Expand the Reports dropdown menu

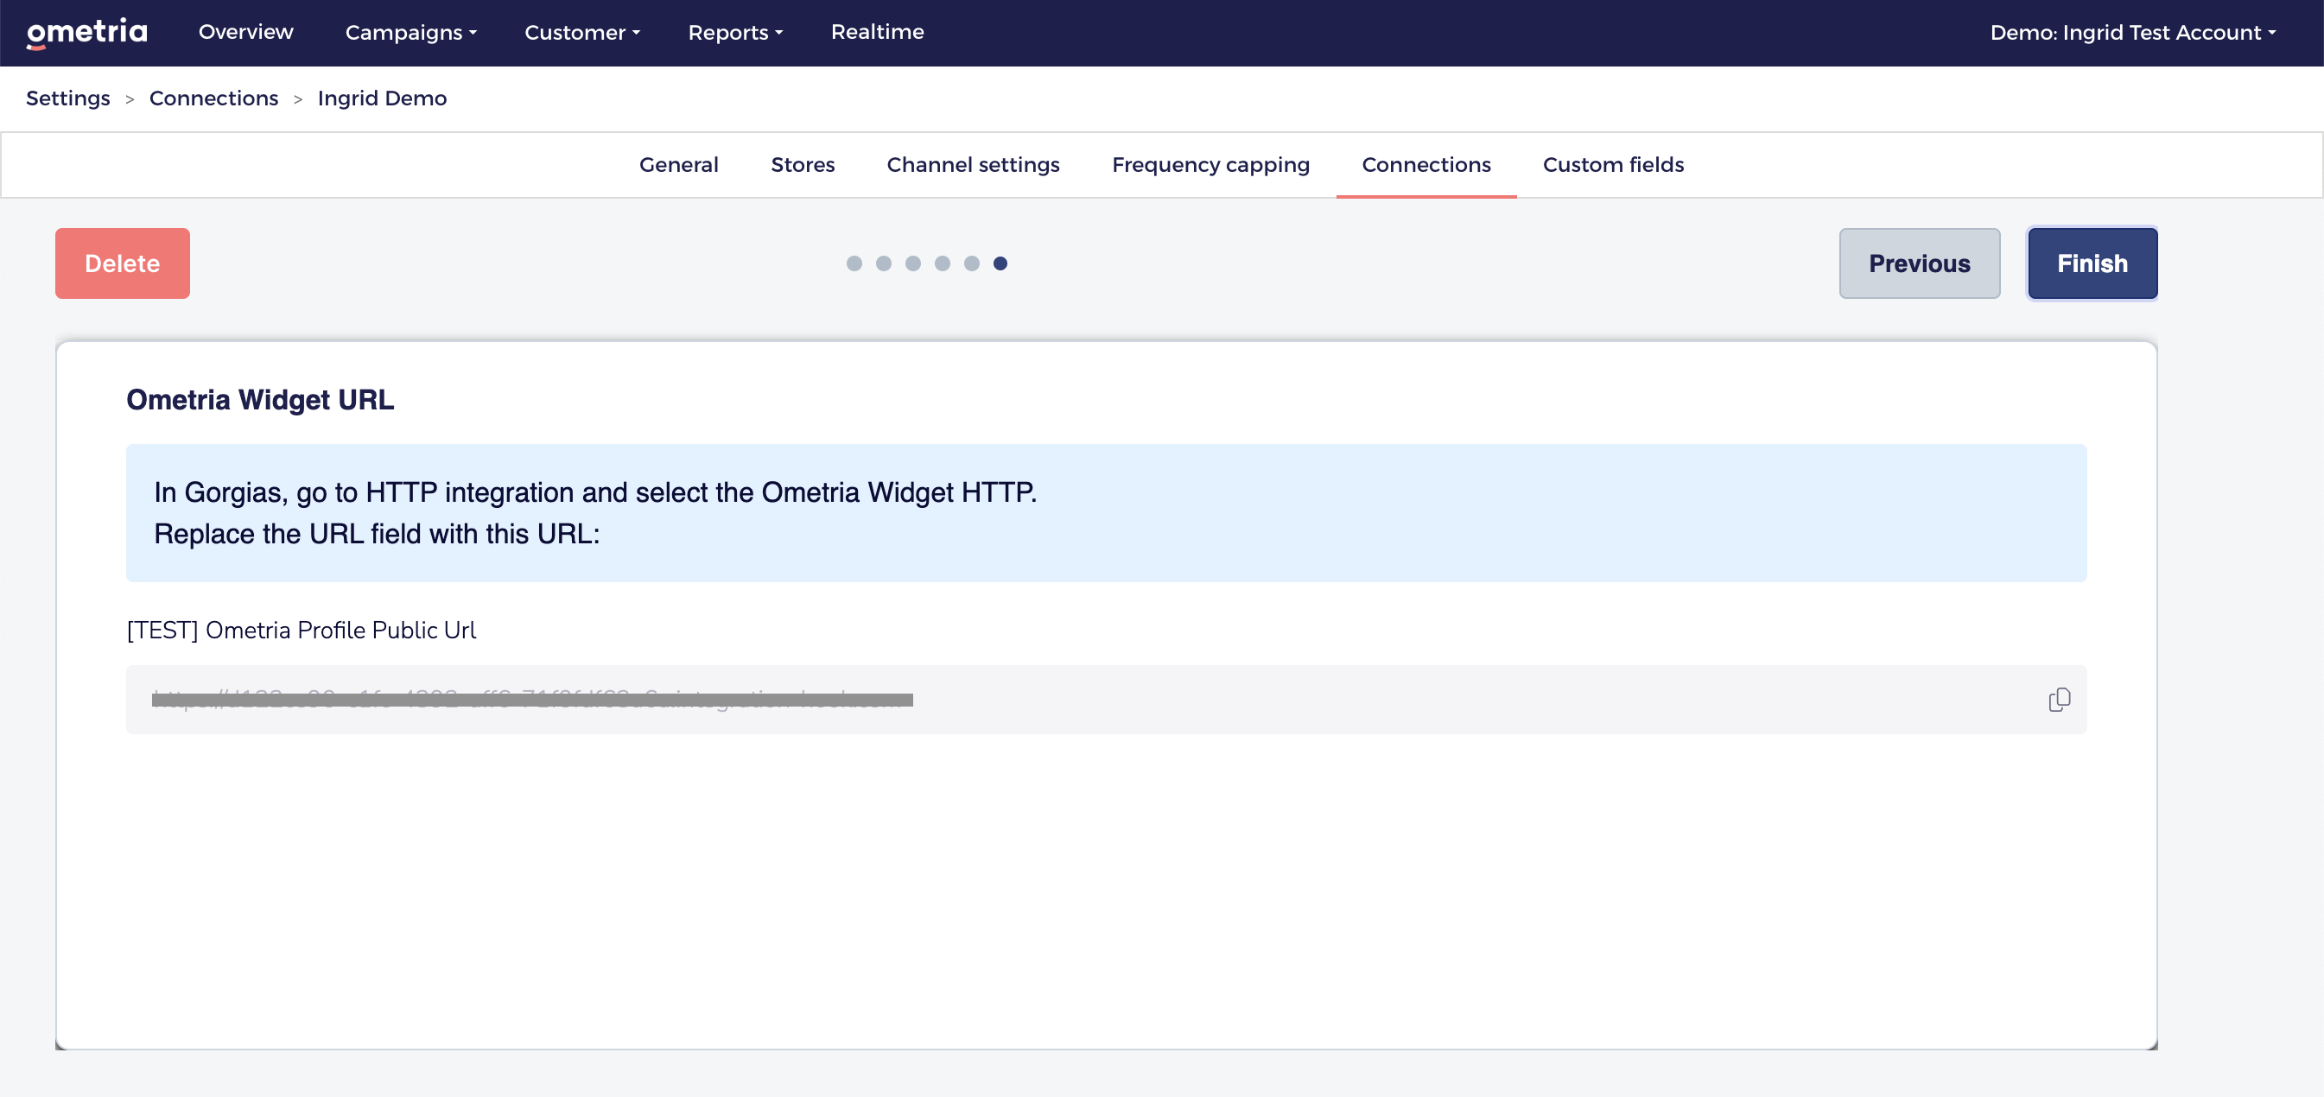735,33
